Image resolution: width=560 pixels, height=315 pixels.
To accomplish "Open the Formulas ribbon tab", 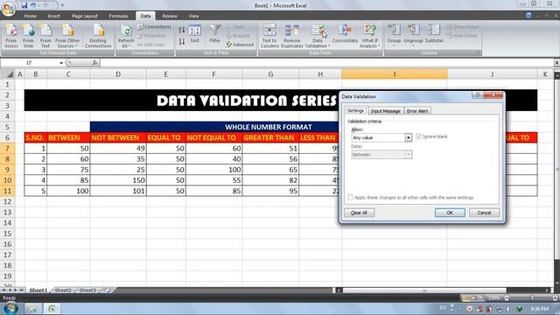I will pos(119,16).
